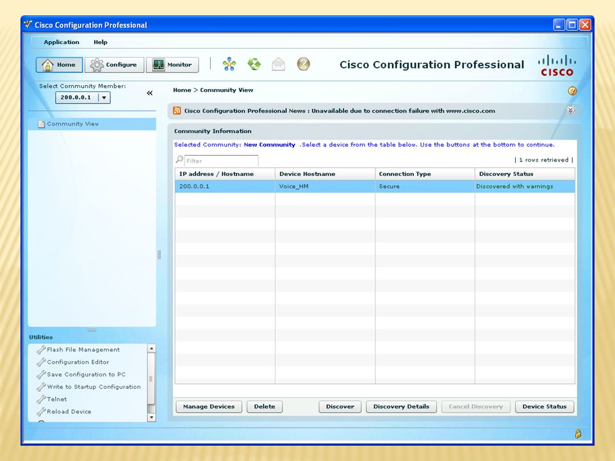615x461 pixels.
Task: Minimize the Cisco Configuration Professional window
Action: (x=559, y=25)
